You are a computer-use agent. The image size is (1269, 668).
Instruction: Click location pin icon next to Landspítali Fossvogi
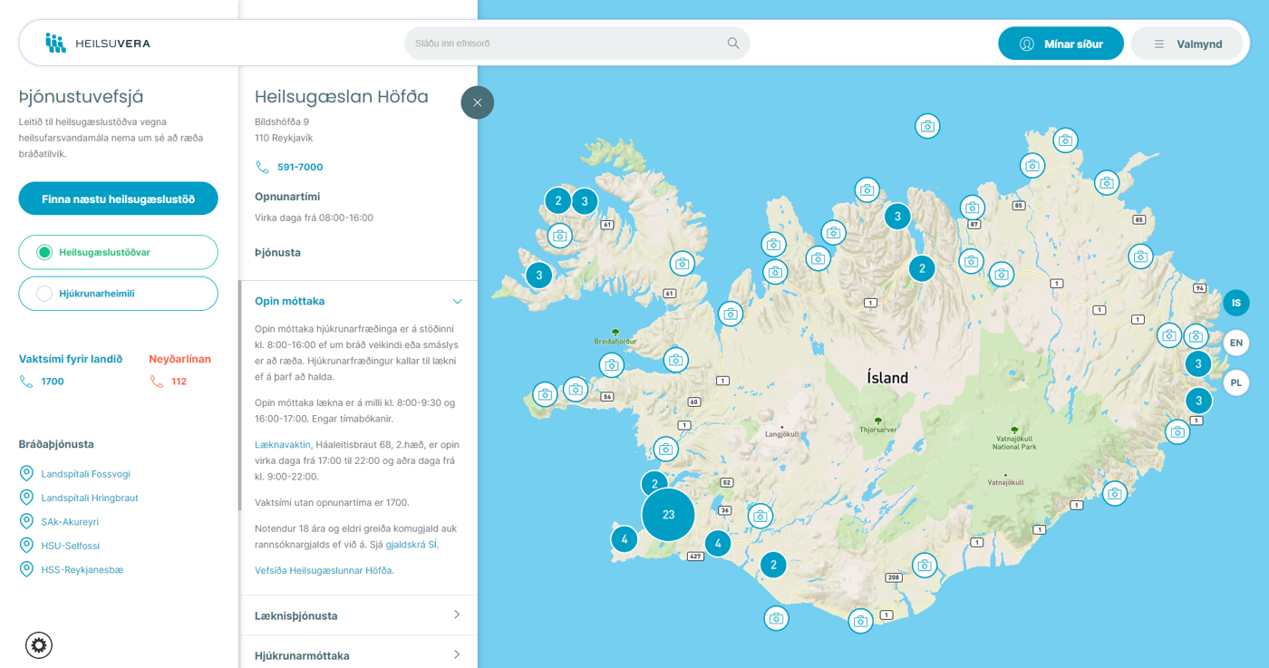click(x=26, y=474)
